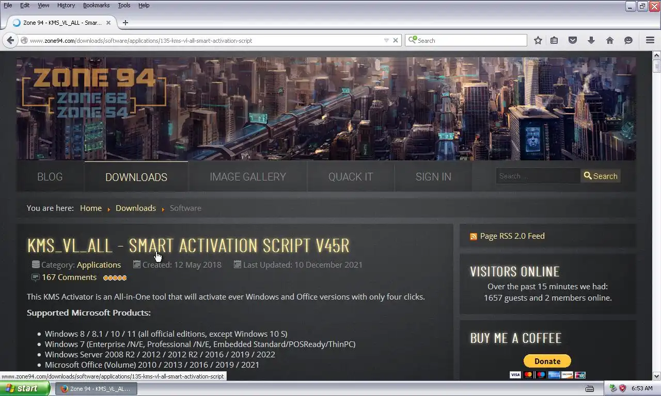Click the Page RSS feed orange icon
Viewport: 661px width, 396px height.
(x=474, y=237)
